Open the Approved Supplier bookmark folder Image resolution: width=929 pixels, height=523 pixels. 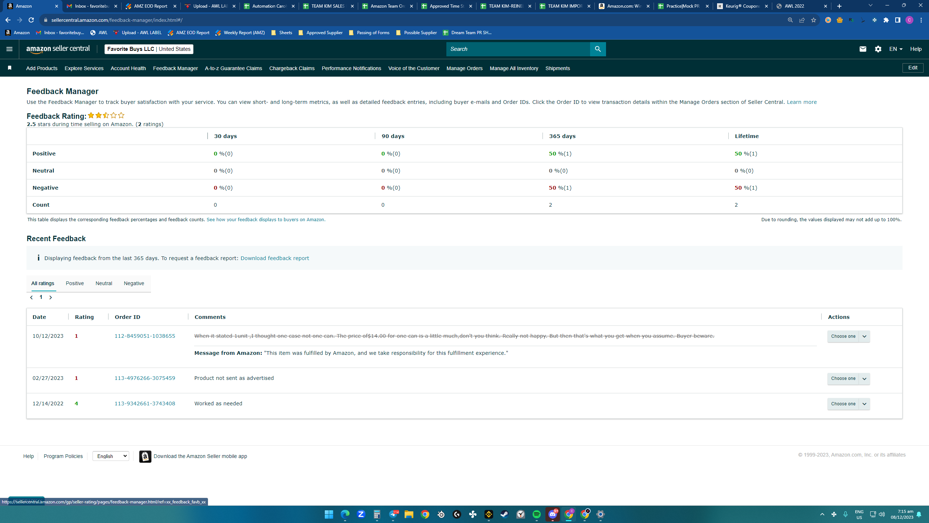320,33
